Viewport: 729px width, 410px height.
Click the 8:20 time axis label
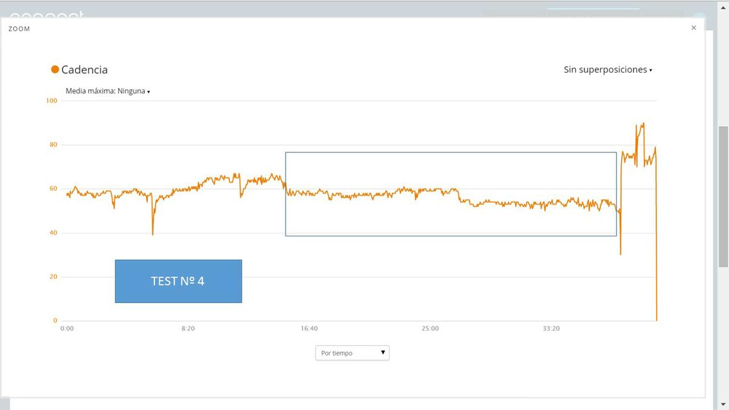pos(188,329)
